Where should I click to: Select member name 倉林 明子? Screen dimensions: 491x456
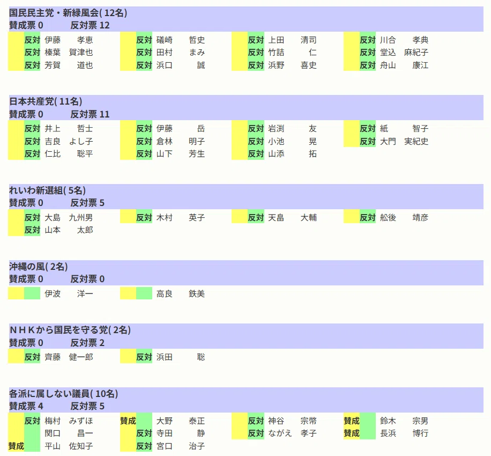pos(180,141)
